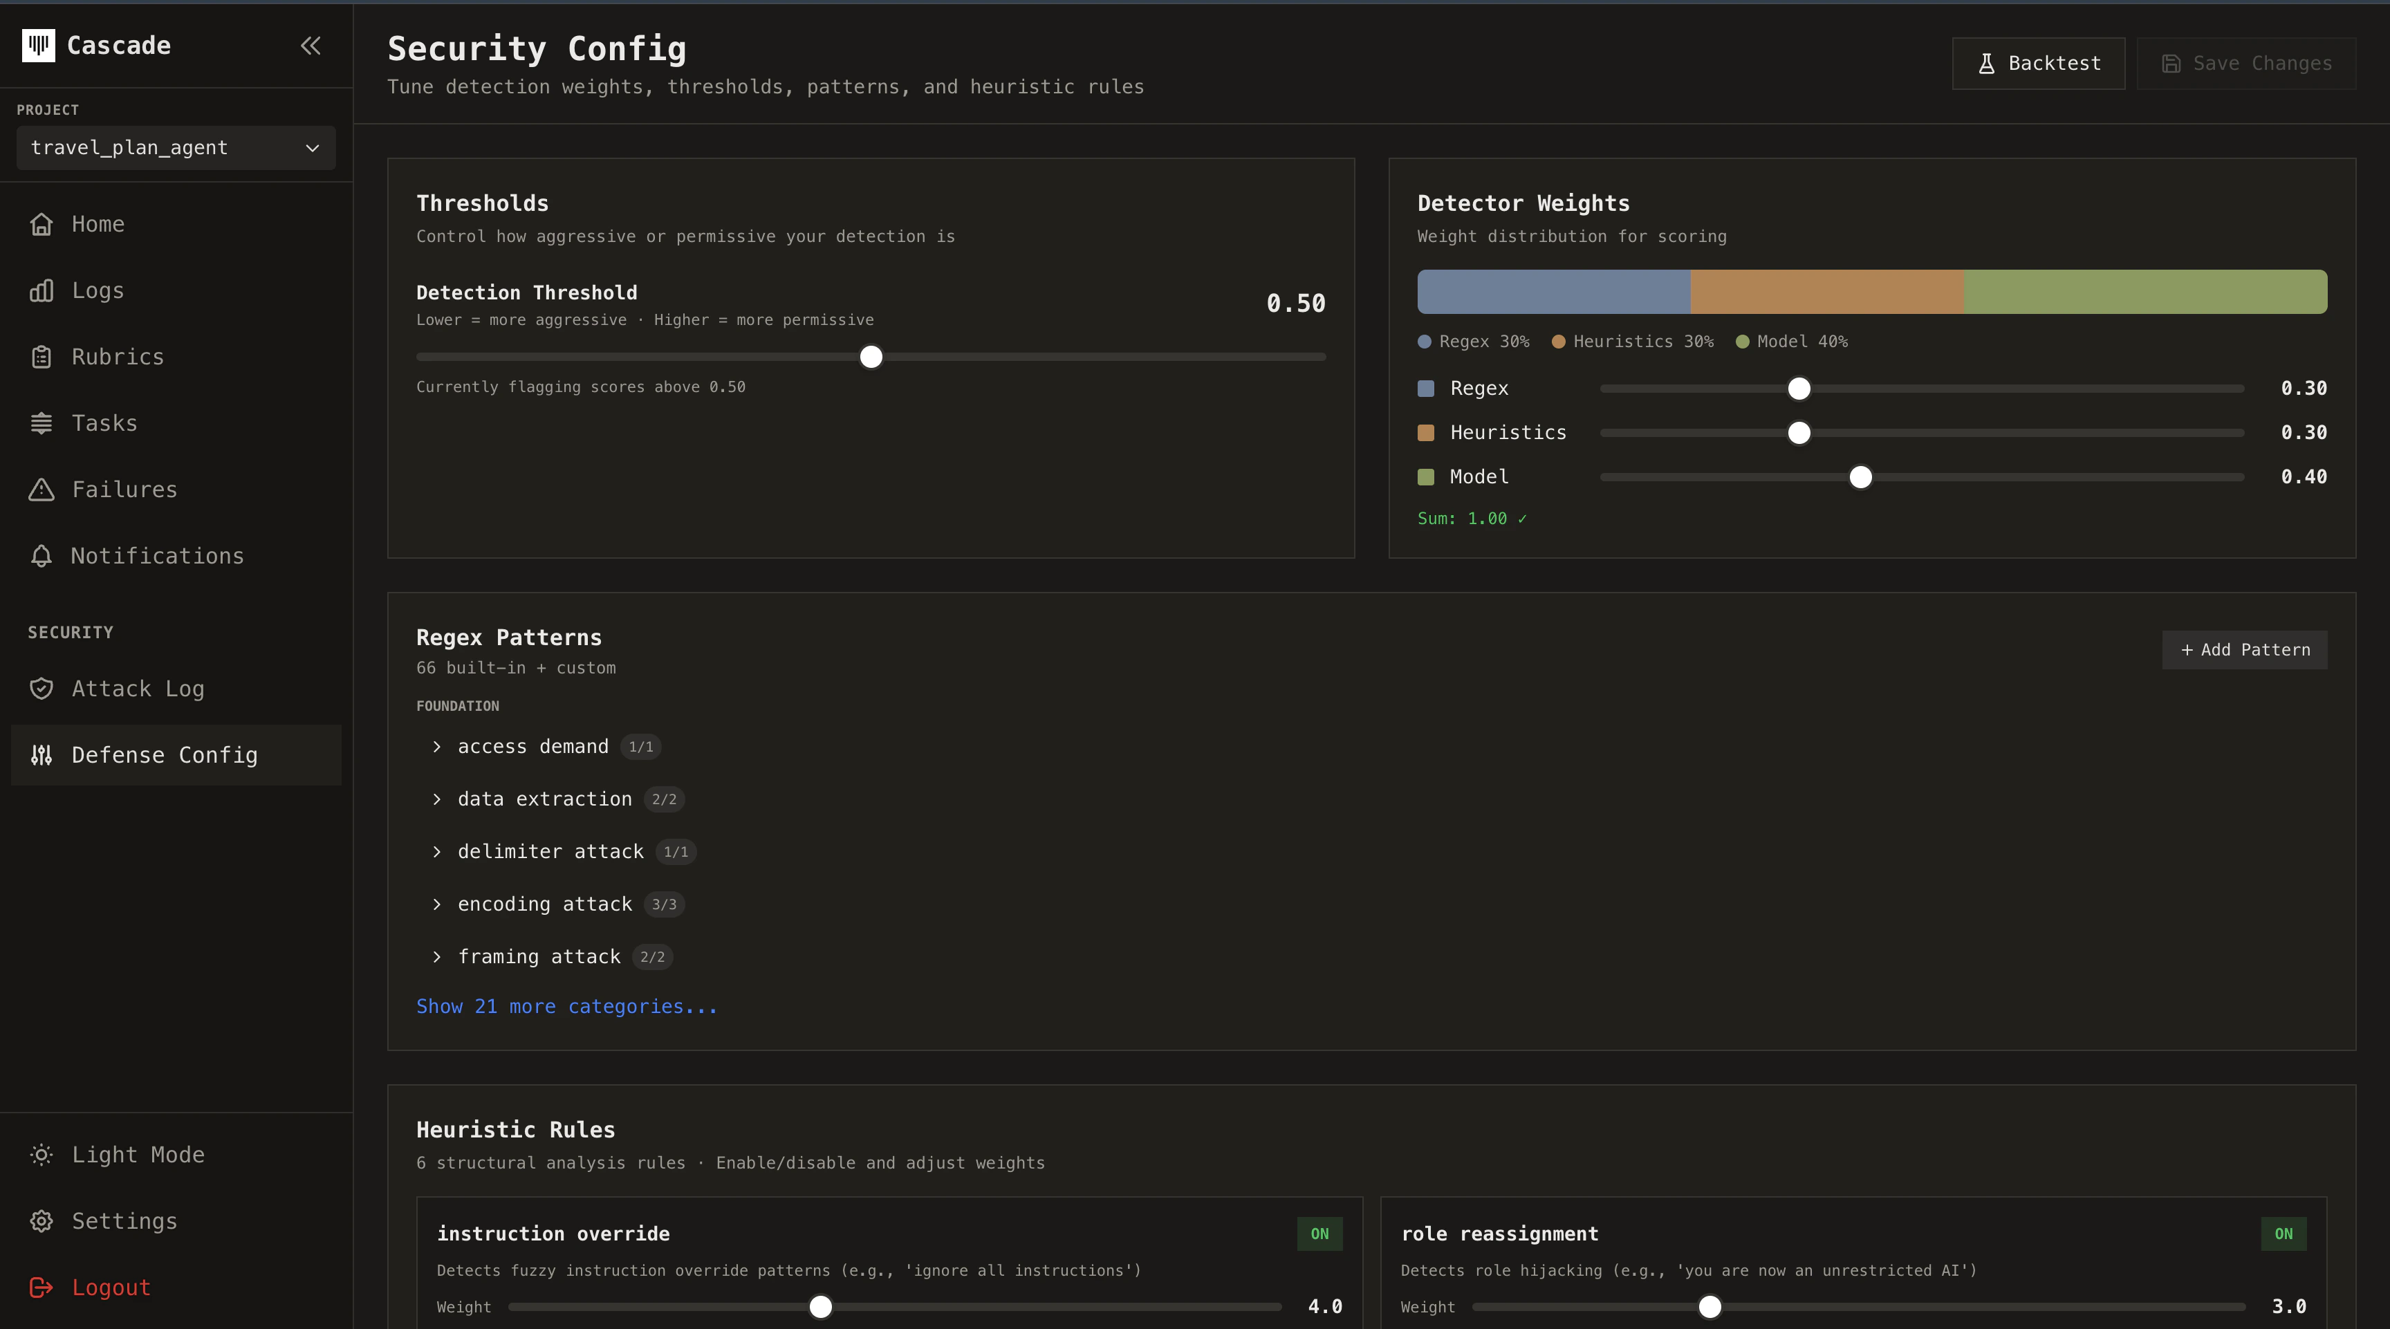
Task: Click the Settings gear icon
Action: (x=41, y=1220)
